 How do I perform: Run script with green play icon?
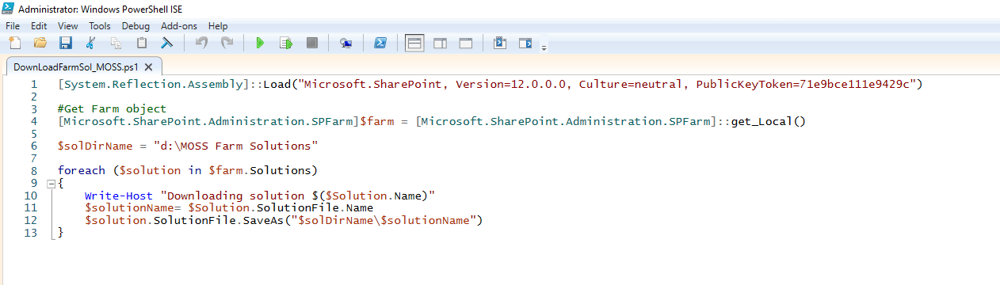click(x=260, y=43)
